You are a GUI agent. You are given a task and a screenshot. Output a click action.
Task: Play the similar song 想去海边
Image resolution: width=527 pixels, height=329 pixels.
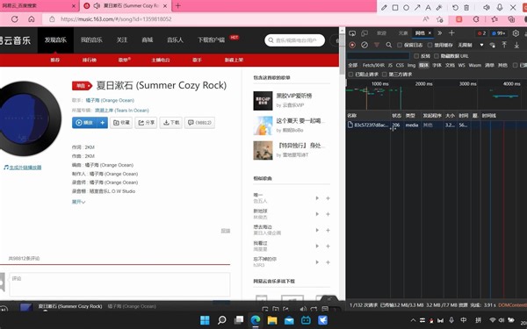point(317,230)
